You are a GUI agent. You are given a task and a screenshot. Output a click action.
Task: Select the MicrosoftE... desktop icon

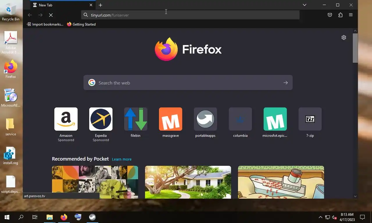11,98
